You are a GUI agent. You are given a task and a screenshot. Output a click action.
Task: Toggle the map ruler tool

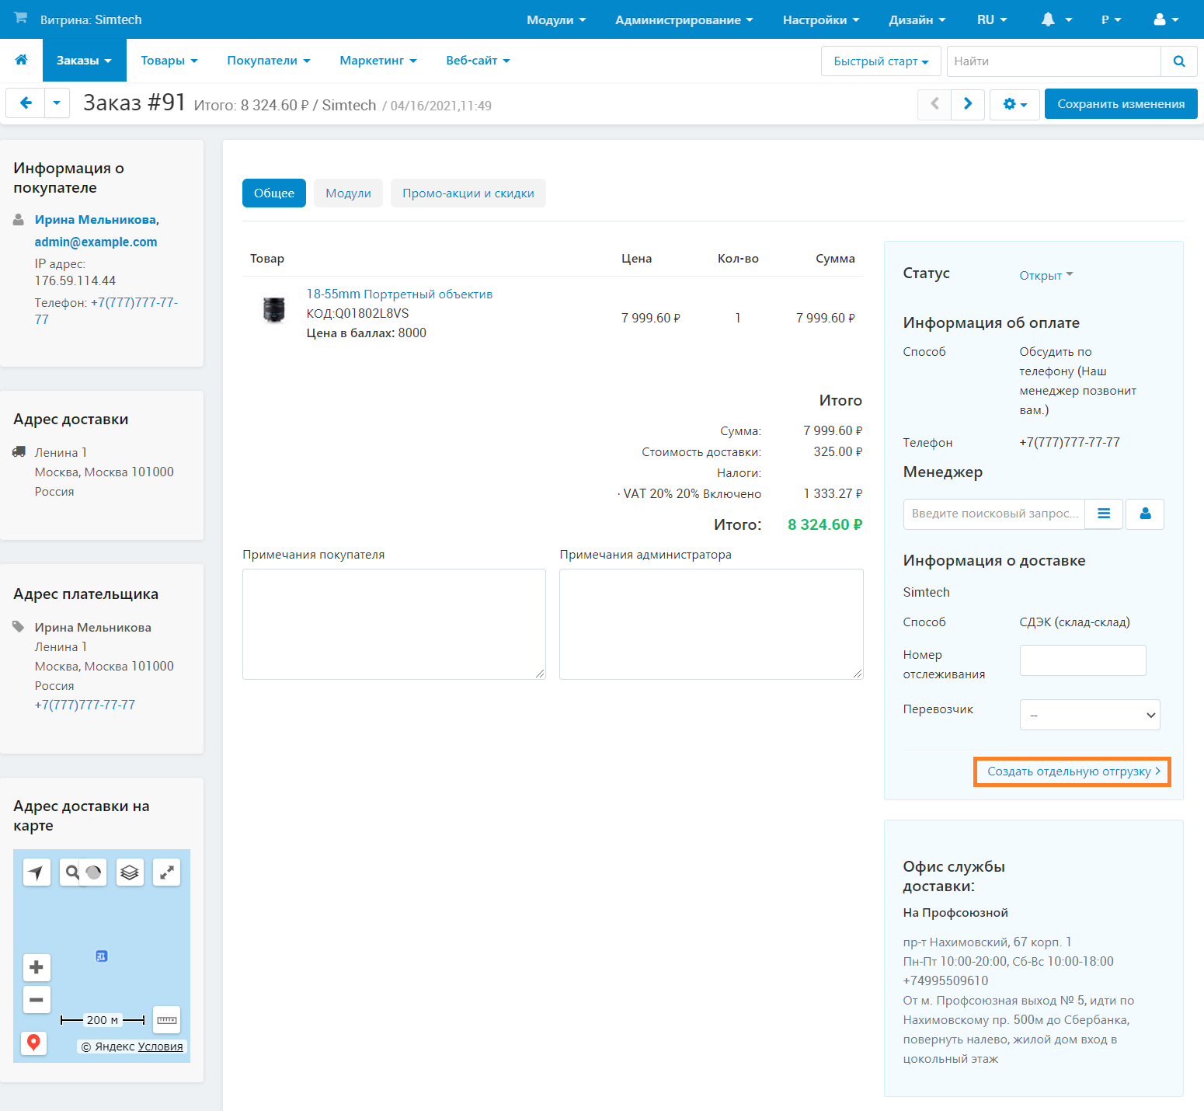coord(167,1020)
